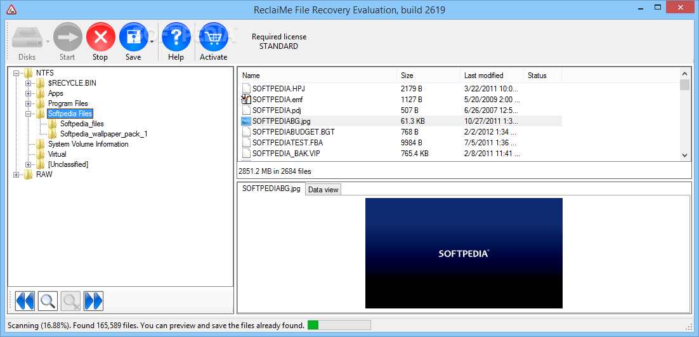This screenshot has height=337, width=699.
Task: Click the Softpedia preview image
Action: pos(464,253)
